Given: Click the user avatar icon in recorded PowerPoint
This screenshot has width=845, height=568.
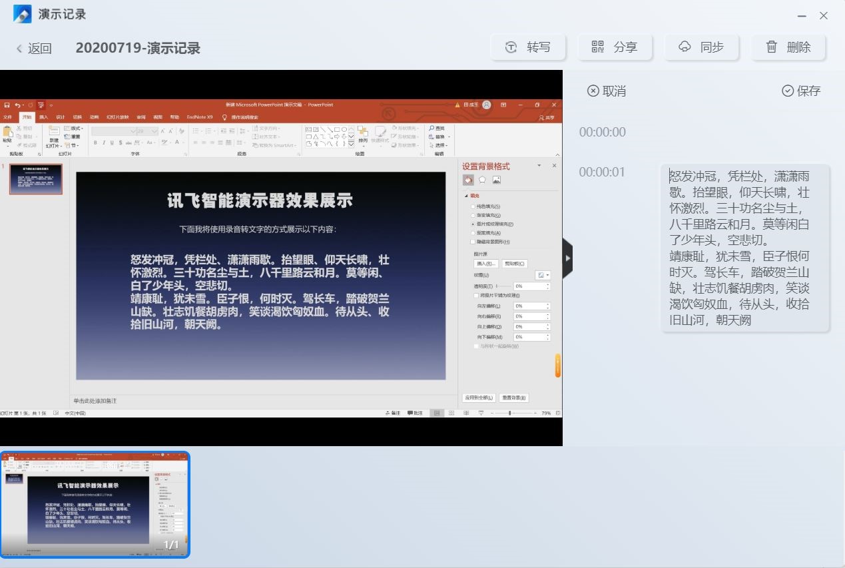Looking at the screenshot, I should click(487, 105).
